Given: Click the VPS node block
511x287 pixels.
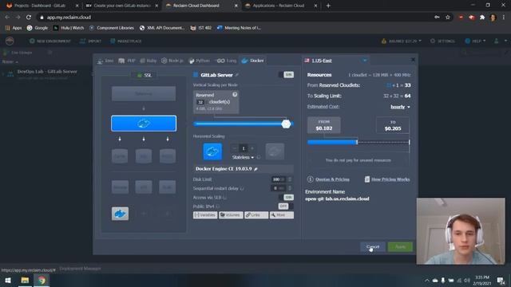Looking at the screenshot, I should tap(144, 187).
